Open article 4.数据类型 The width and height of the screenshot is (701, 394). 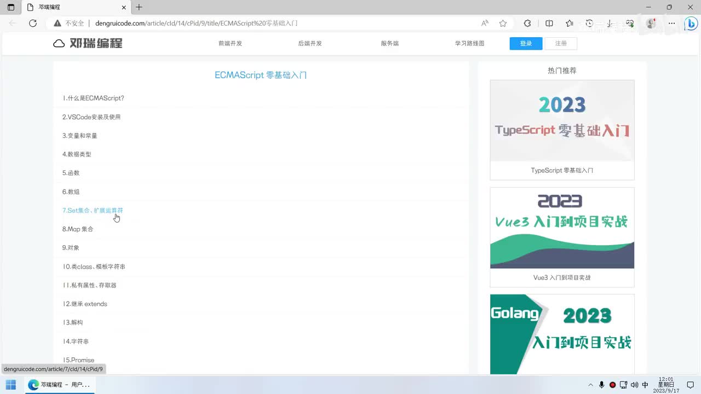[x=77, y=154]
